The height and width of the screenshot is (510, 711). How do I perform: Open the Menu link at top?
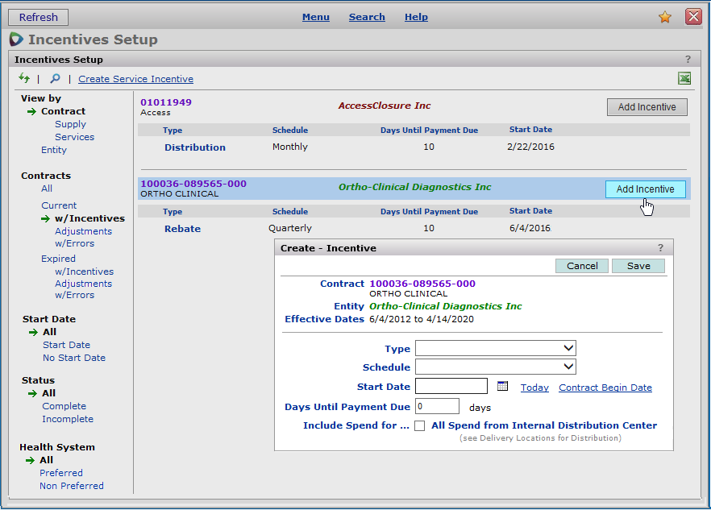click(315, 17)
